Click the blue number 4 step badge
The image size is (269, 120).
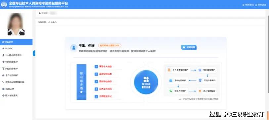point(96,89)
